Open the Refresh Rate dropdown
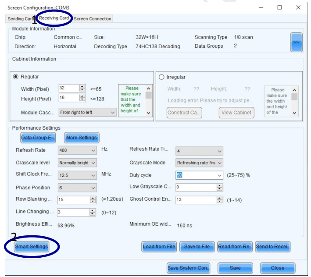This screenshot has height=277, width=311. tap(77, 150)
